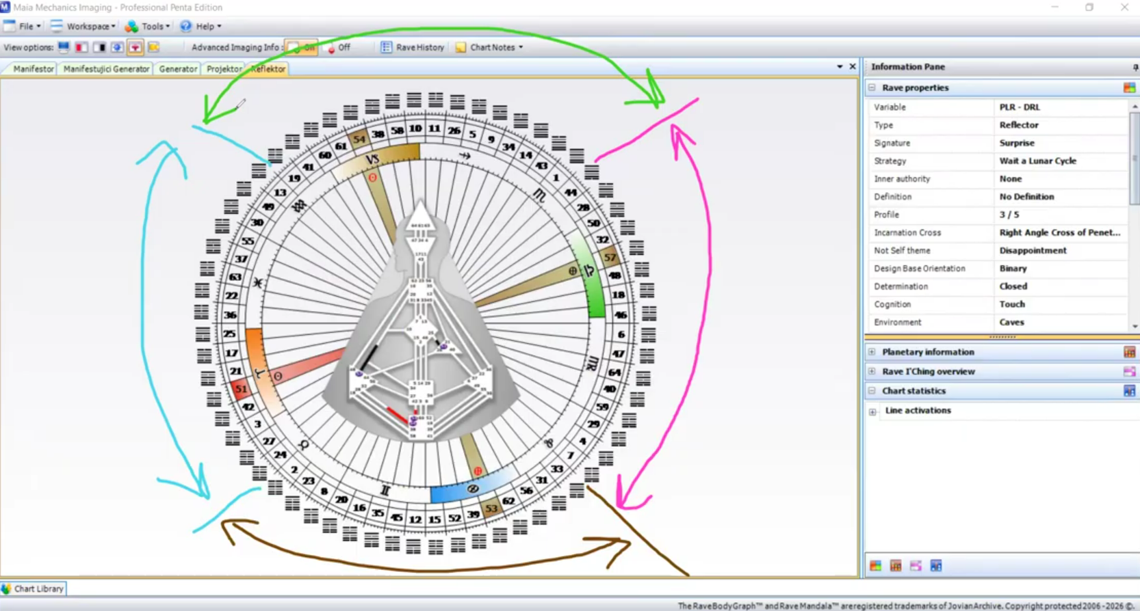Expand the Line activations tree node
Viewport: 1140px width, 611px height.
[x=872, y=411]
